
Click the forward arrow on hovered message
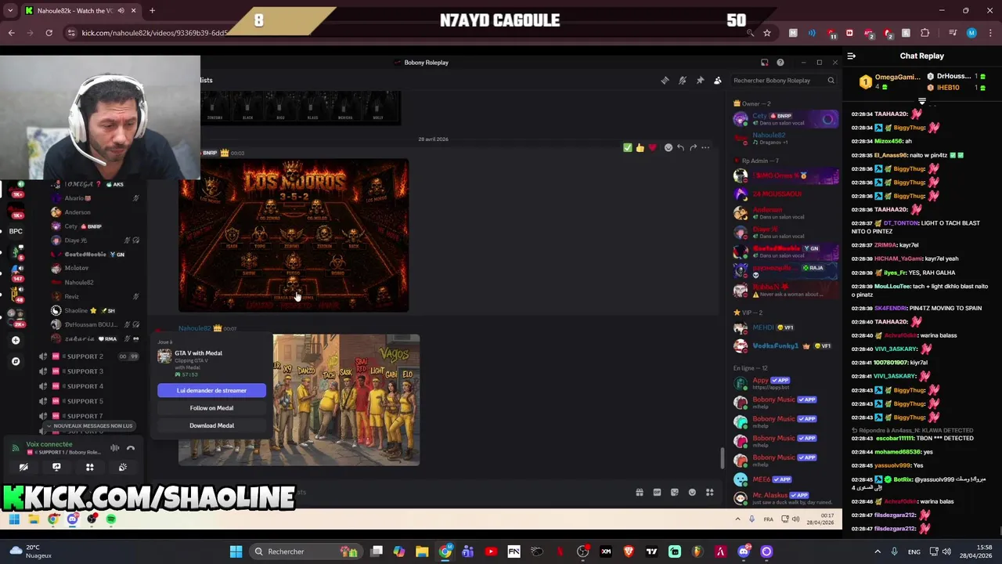tap(693, 147)
